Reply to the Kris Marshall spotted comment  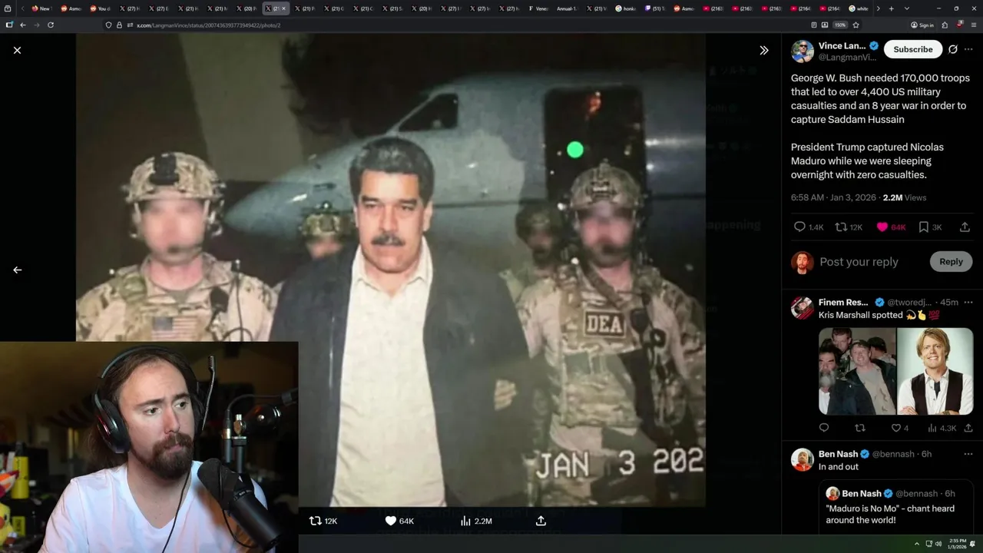click(824, 428)
